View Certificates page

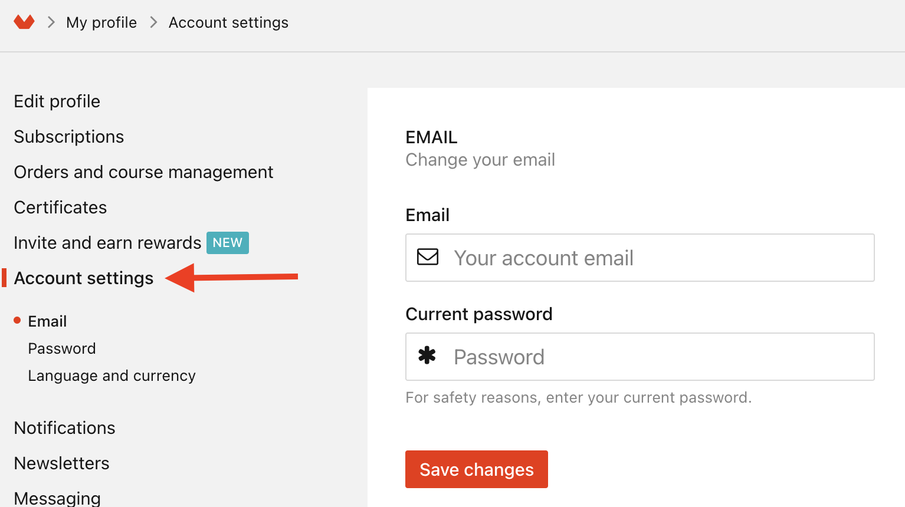point(60,208)
